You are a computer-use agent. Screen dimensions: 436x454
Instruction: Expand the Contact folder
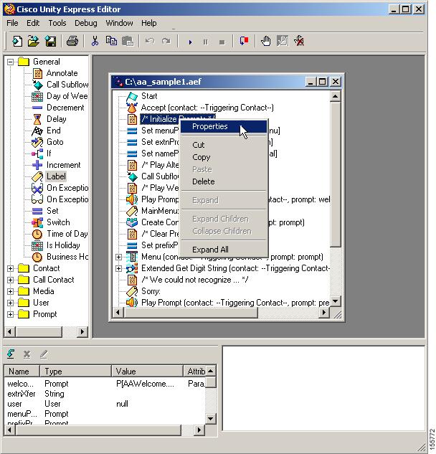click(x=11, y=268)
